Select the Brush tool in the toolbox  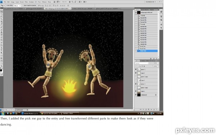1,30
